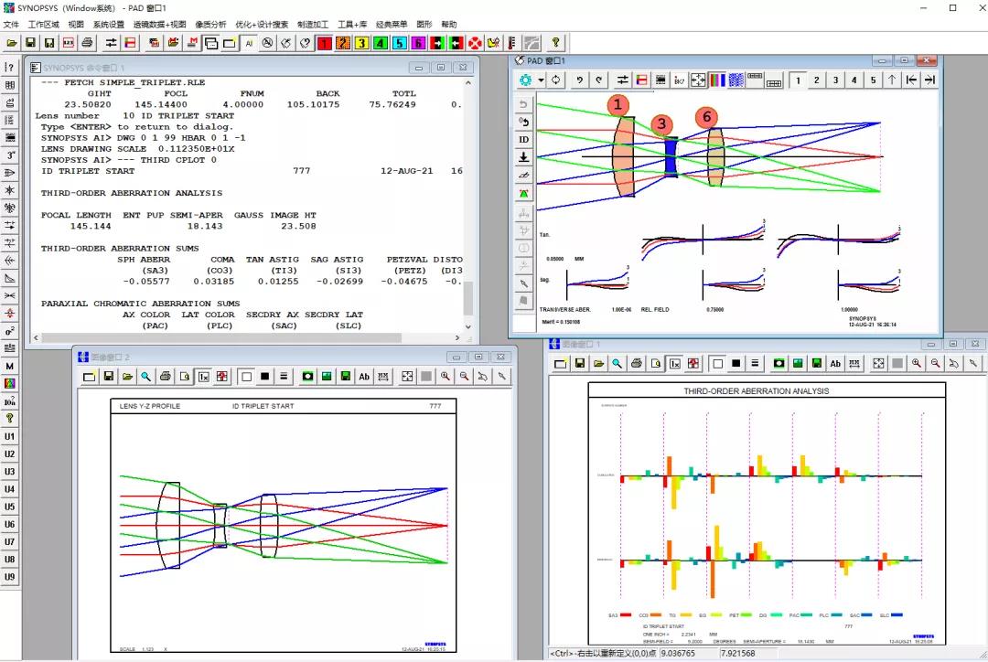Select red configuration button 1

[324, 43]
